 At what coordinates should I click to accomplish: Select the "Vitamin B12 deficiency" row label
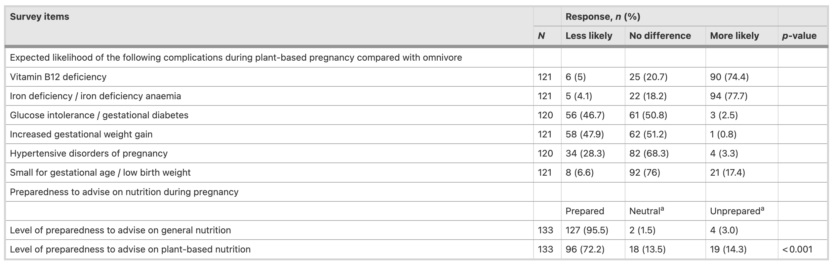click(x=58, y=77)
